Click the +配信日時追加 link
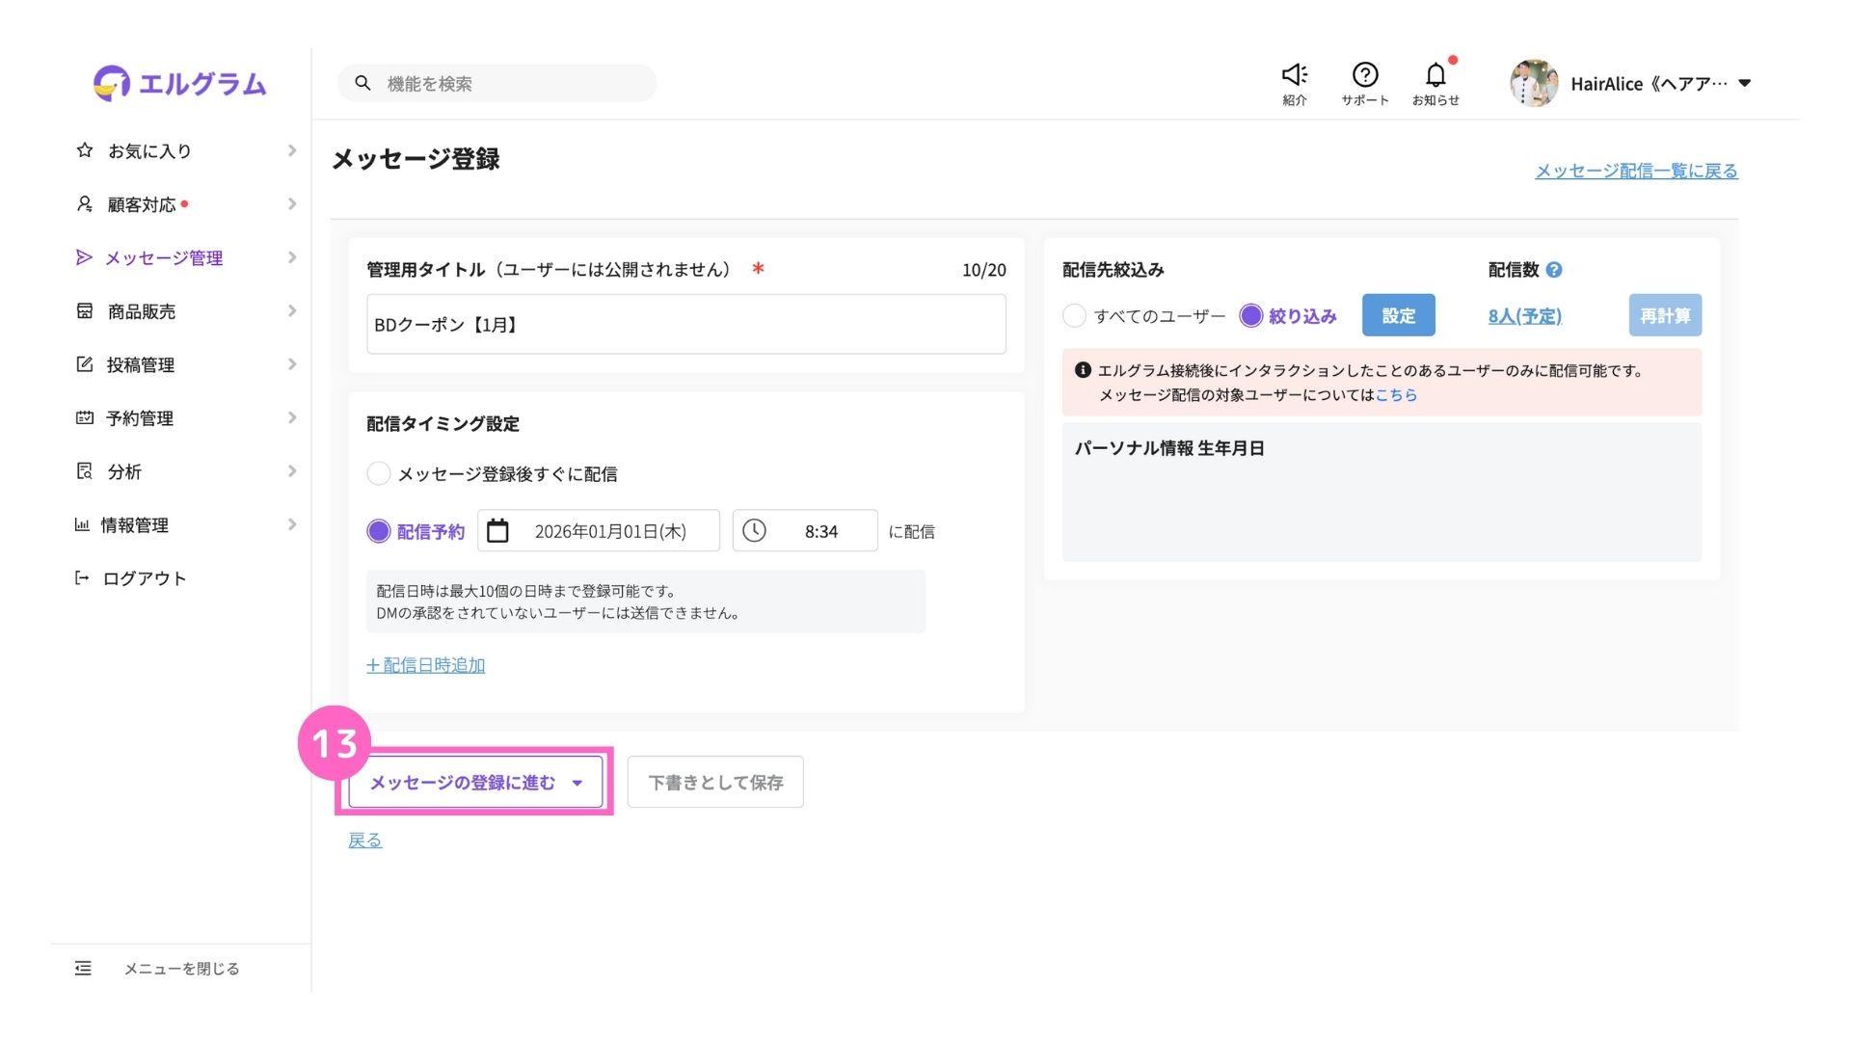 click(x=425, y=665)
